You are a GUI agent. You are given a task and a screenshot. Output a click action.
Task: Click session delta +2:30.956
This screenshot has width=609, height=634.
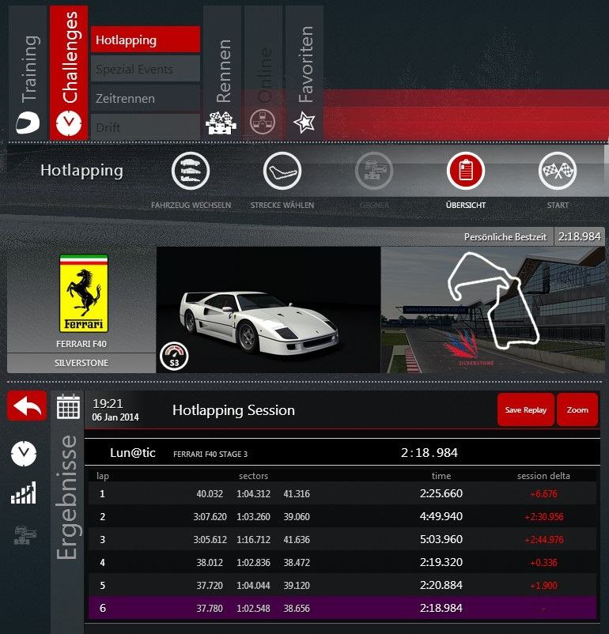pos(544,517)
